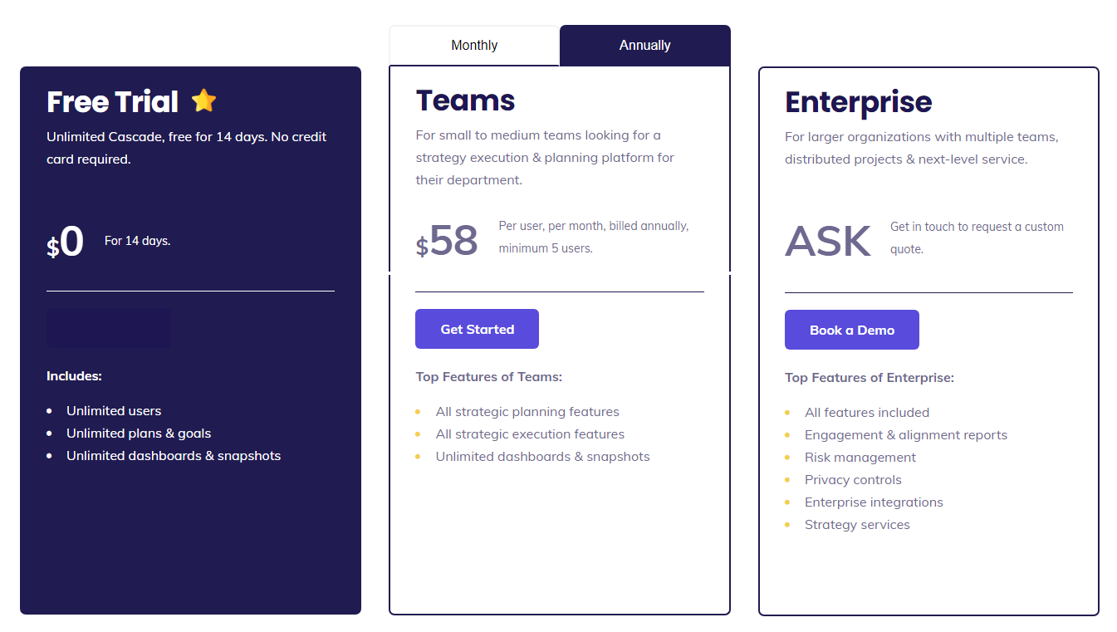The width and height of the screenshot is (1117, 632).
Task: Click the Teams plan description paragraph
Action: pyautogui.click(x=545, y=158)
